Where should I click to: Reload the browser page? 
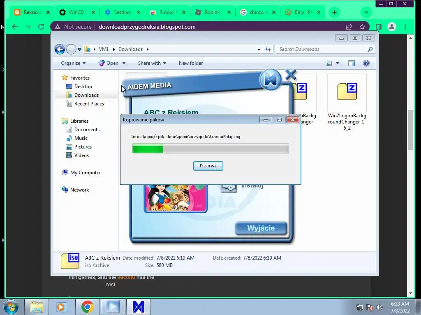click(x=41, y=27)
